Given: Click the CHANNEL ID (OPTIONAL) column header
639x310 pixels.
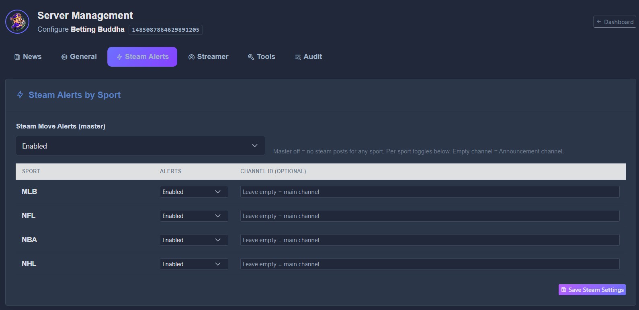Looking at the screenshot, I should (x=273, y=171).
